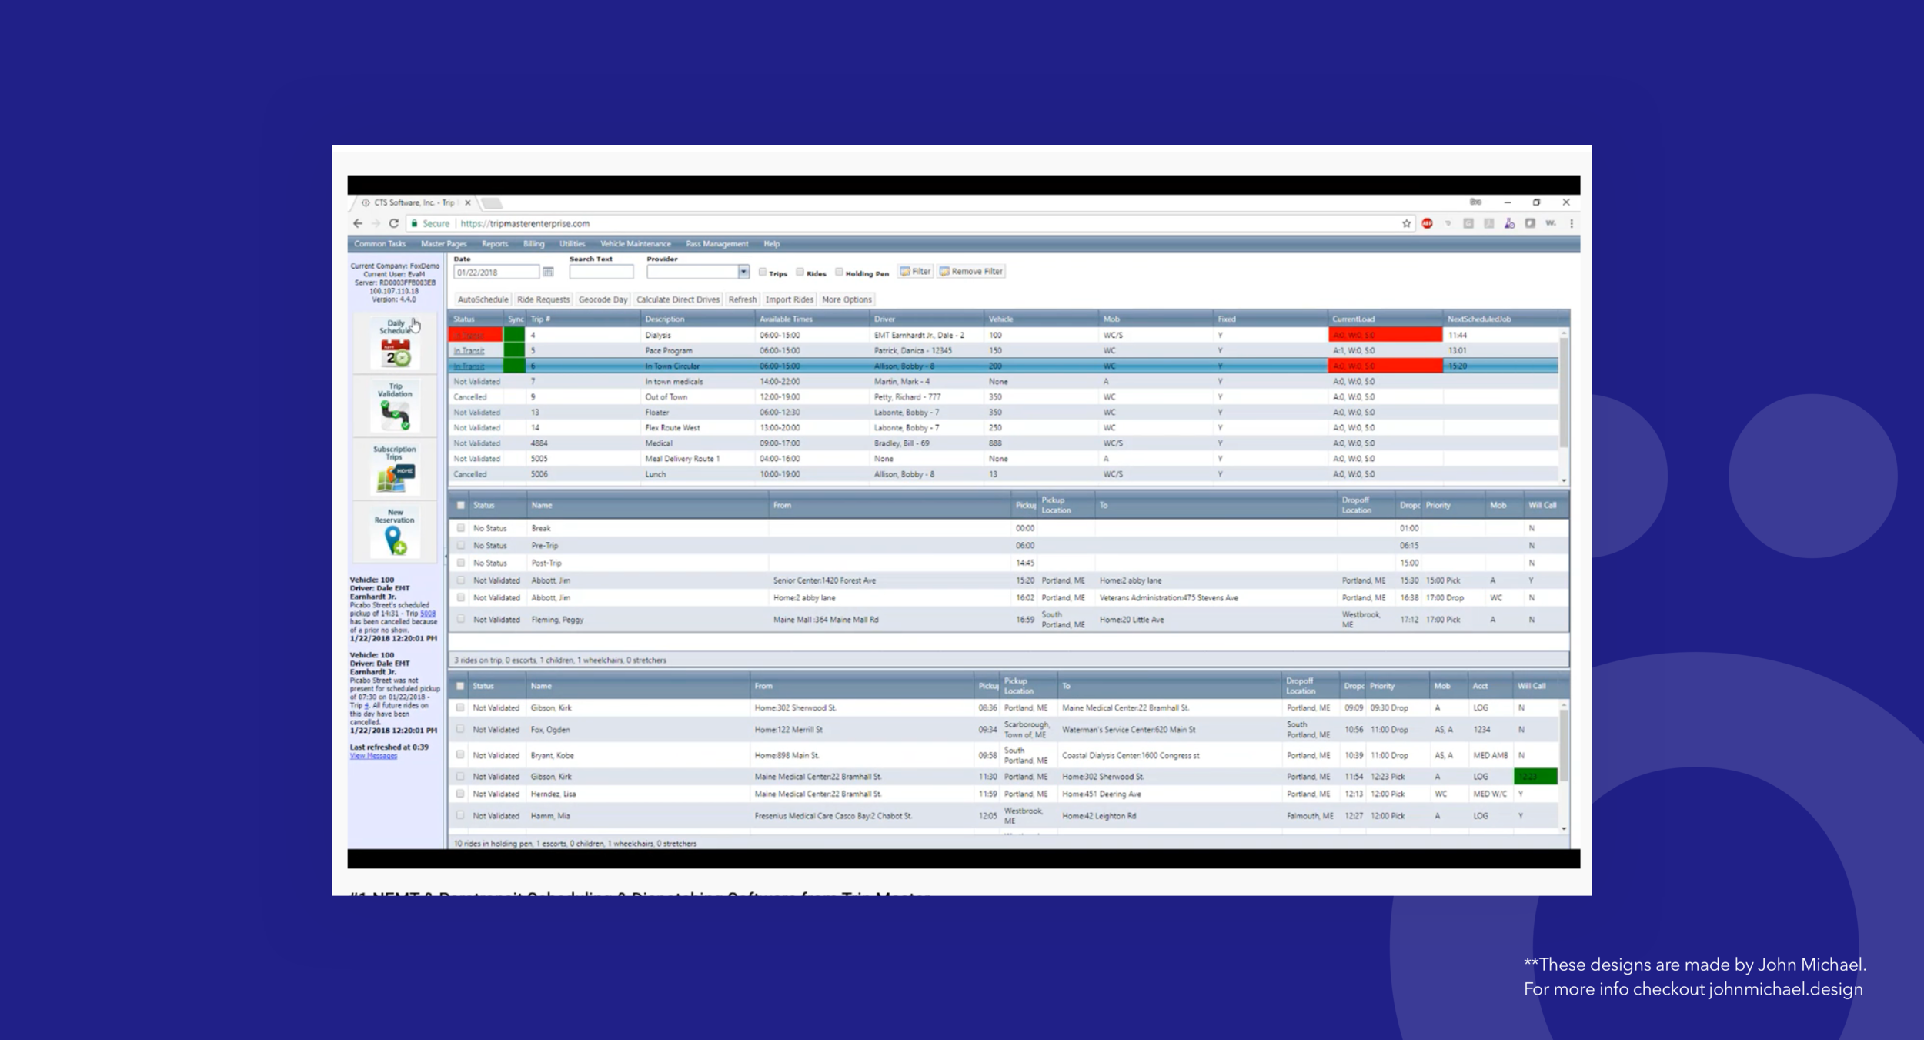The image size is (1924, 1040).
Task: Open the View Messages link
Action: click(373, 756)
